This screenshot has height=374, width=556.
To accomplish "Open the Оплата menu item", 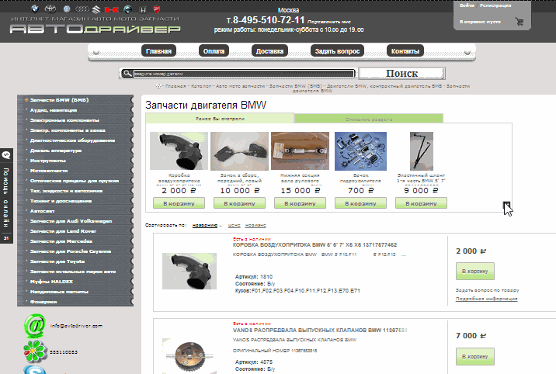I will [214, 51].
